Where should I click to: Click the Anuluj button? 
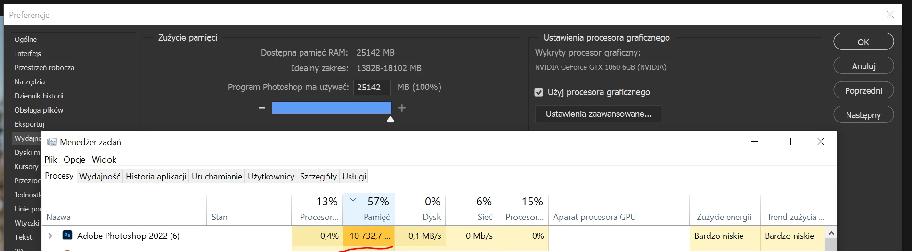click(863, 66)
